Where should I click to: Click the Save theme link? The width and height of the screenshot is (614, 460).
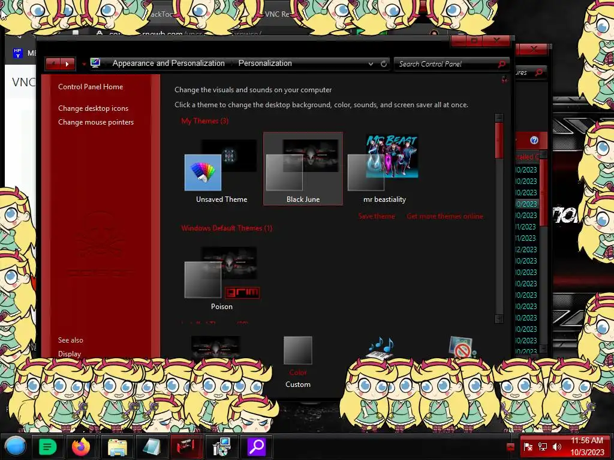click(x=377, y=216)
